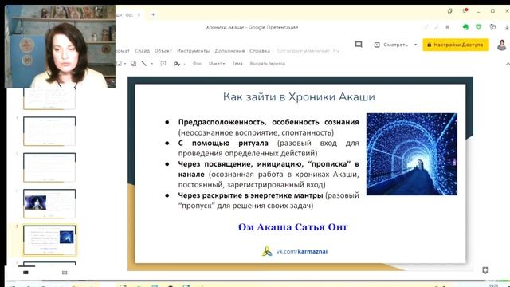Click the Ом Акаша Сатья Онг text
This screenshot has height=287, width=510.
coord(293,226)
